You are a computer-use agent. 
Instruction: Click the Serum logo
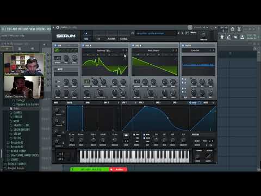[x=66, y=36]
